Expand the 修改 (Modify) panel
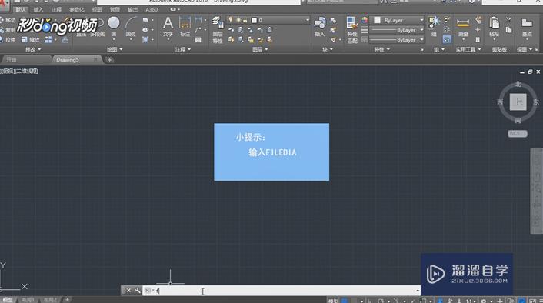Screen dimensions: 543x303 (x=33, y=49)
